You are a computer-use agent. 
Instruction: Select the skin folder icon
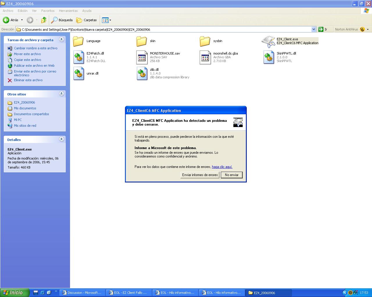142,41
